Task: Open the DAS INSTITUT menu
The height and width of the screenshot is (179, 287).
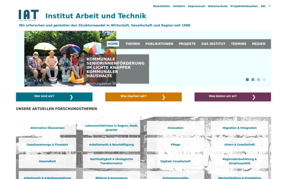Action: click(x=213, y=44)
